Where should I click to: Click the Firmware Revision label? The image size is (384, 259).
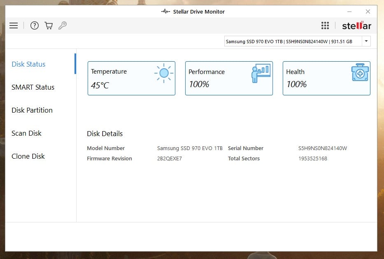point(109,158)
